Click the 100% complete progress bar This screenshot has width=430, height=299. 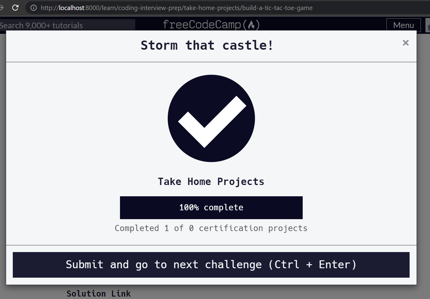tap(211, 208)
